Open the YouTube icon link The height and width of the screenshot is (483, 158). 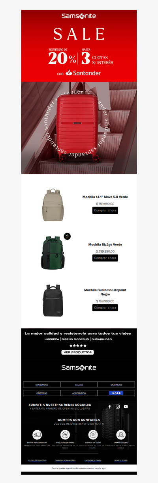coord(126,406)
